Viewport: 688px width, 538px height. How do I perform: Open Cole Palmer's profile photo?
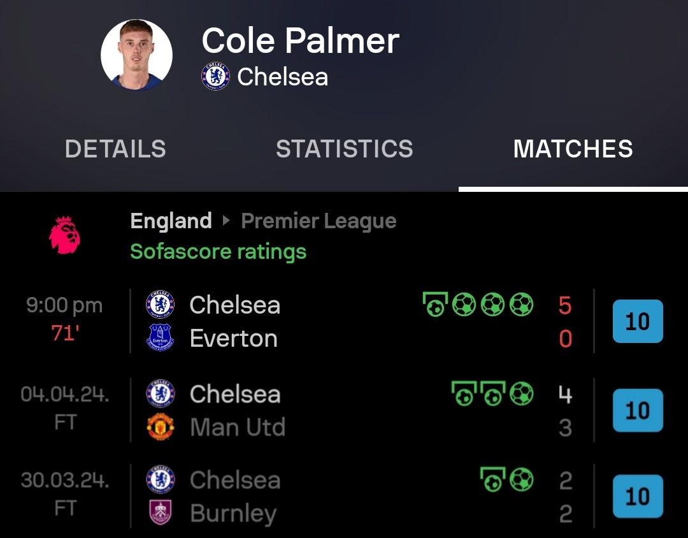tap(136, 55)
